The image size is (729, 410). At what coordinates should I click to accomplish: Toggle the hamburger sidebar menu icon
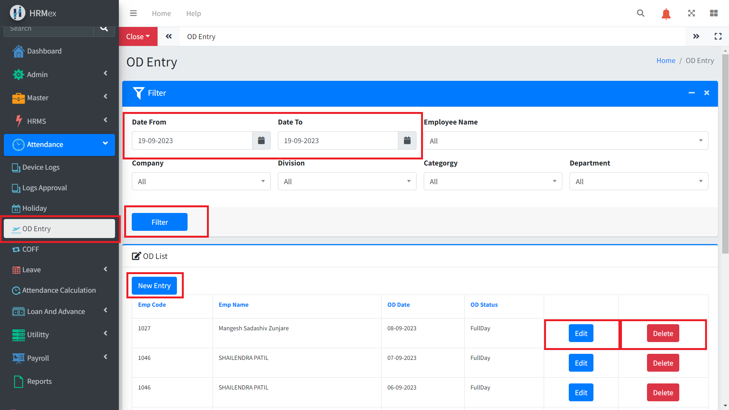pos(133,13)
